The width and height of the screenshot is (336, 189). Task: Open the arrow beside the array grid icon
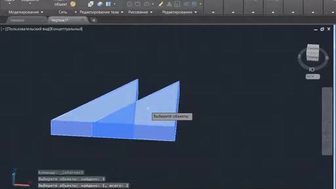pyautogui.click(x=201, y=4)
